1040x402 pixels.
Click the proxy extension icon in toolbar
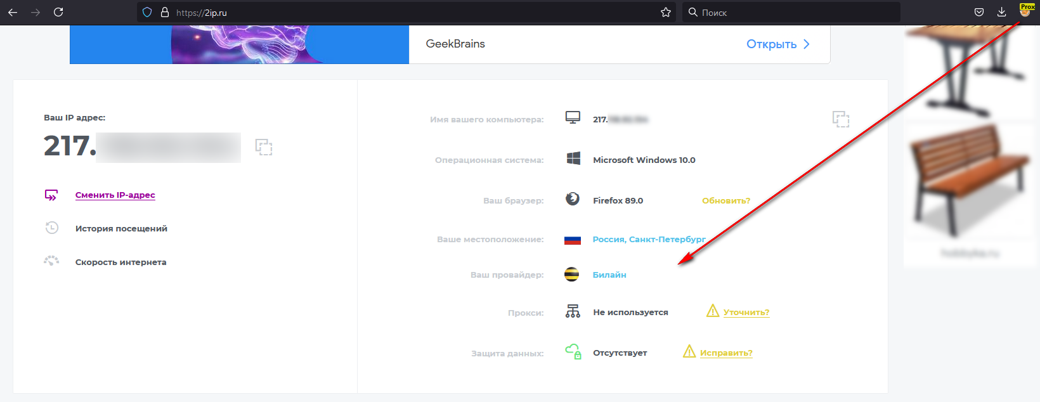[x=1025, y=11]
